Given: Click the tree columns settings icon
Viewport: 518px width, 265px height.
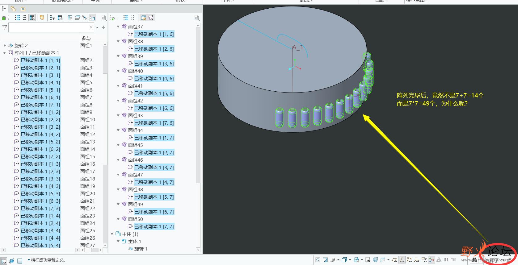Looking at the screenshot, I should click(x=60, y=18).
